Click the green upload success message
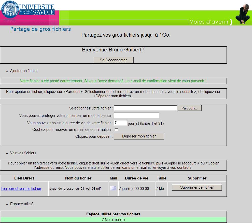The image size is (252, 223). pos(113,81)
